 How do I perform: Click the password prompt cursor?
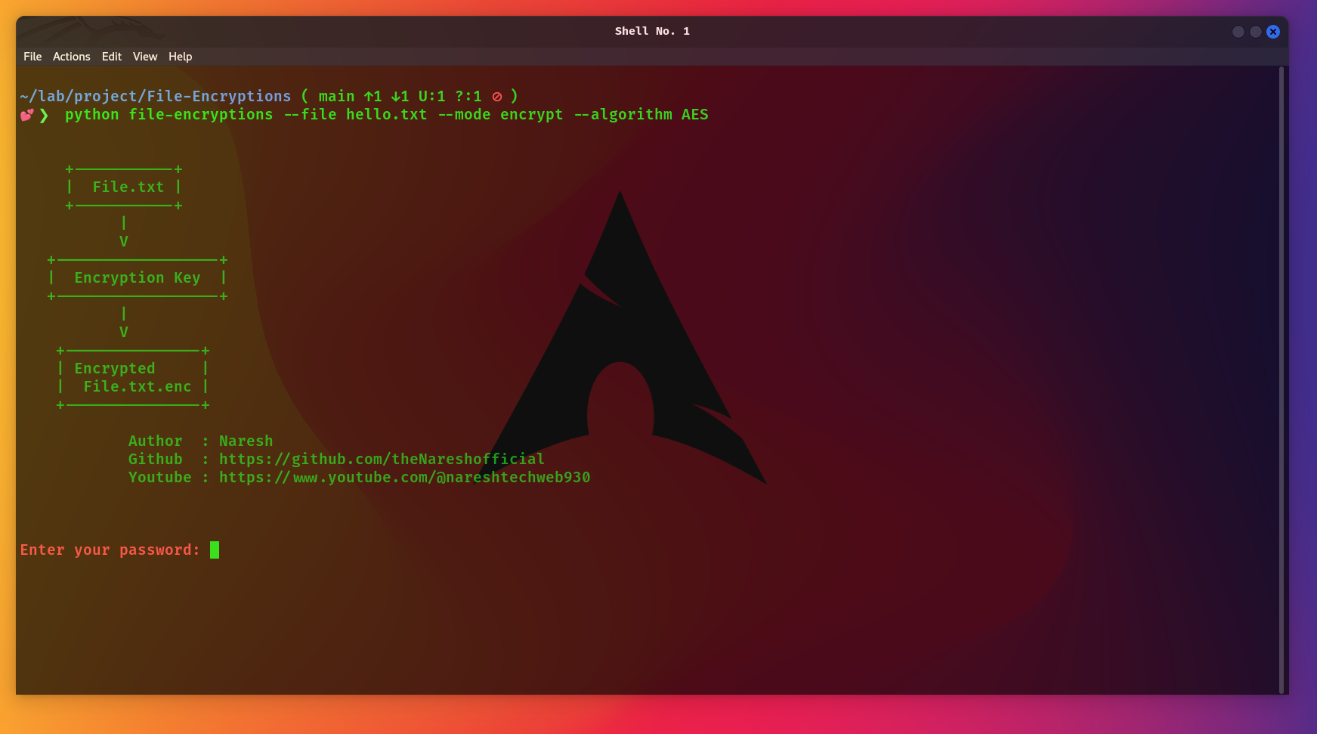click(x=215, y=550)
